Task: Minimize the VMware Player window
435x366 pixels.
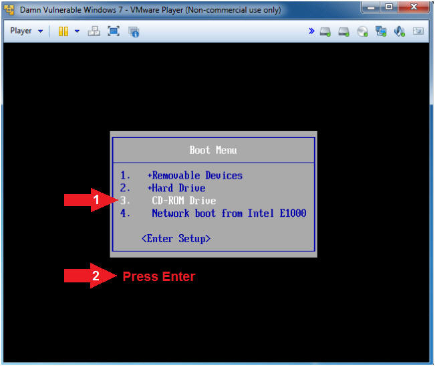Action: pos(371,7)
